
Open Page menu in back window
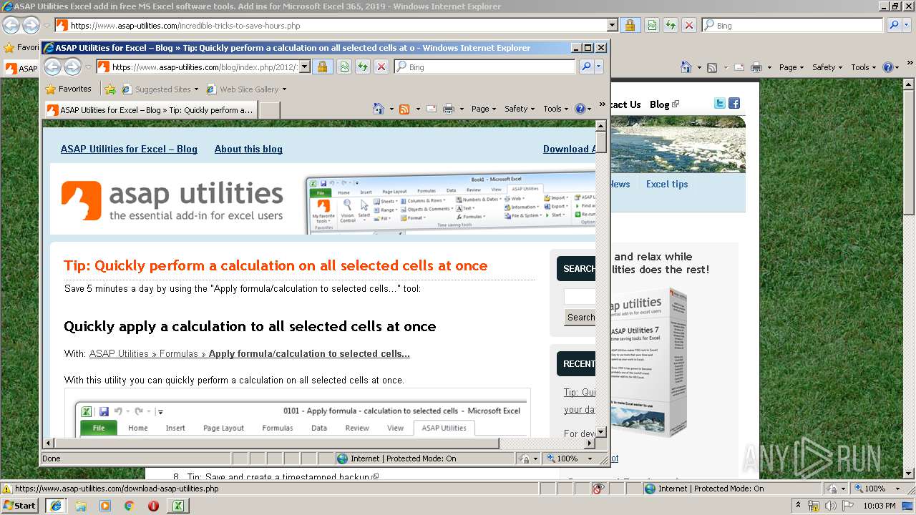[x=791, y=67]
